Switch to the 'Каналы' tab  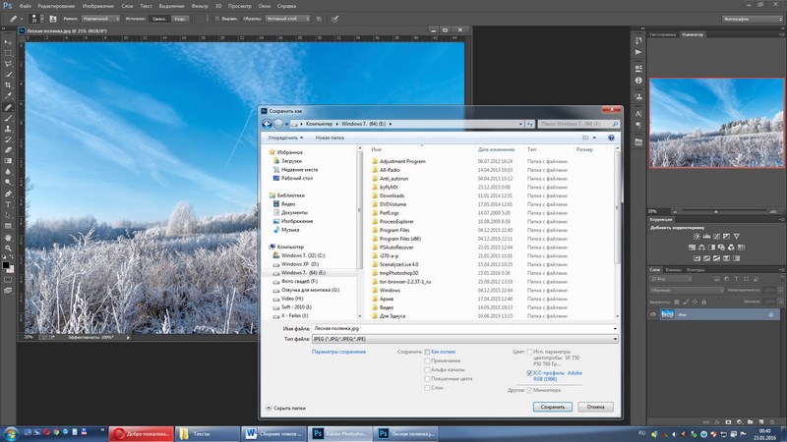674,269
